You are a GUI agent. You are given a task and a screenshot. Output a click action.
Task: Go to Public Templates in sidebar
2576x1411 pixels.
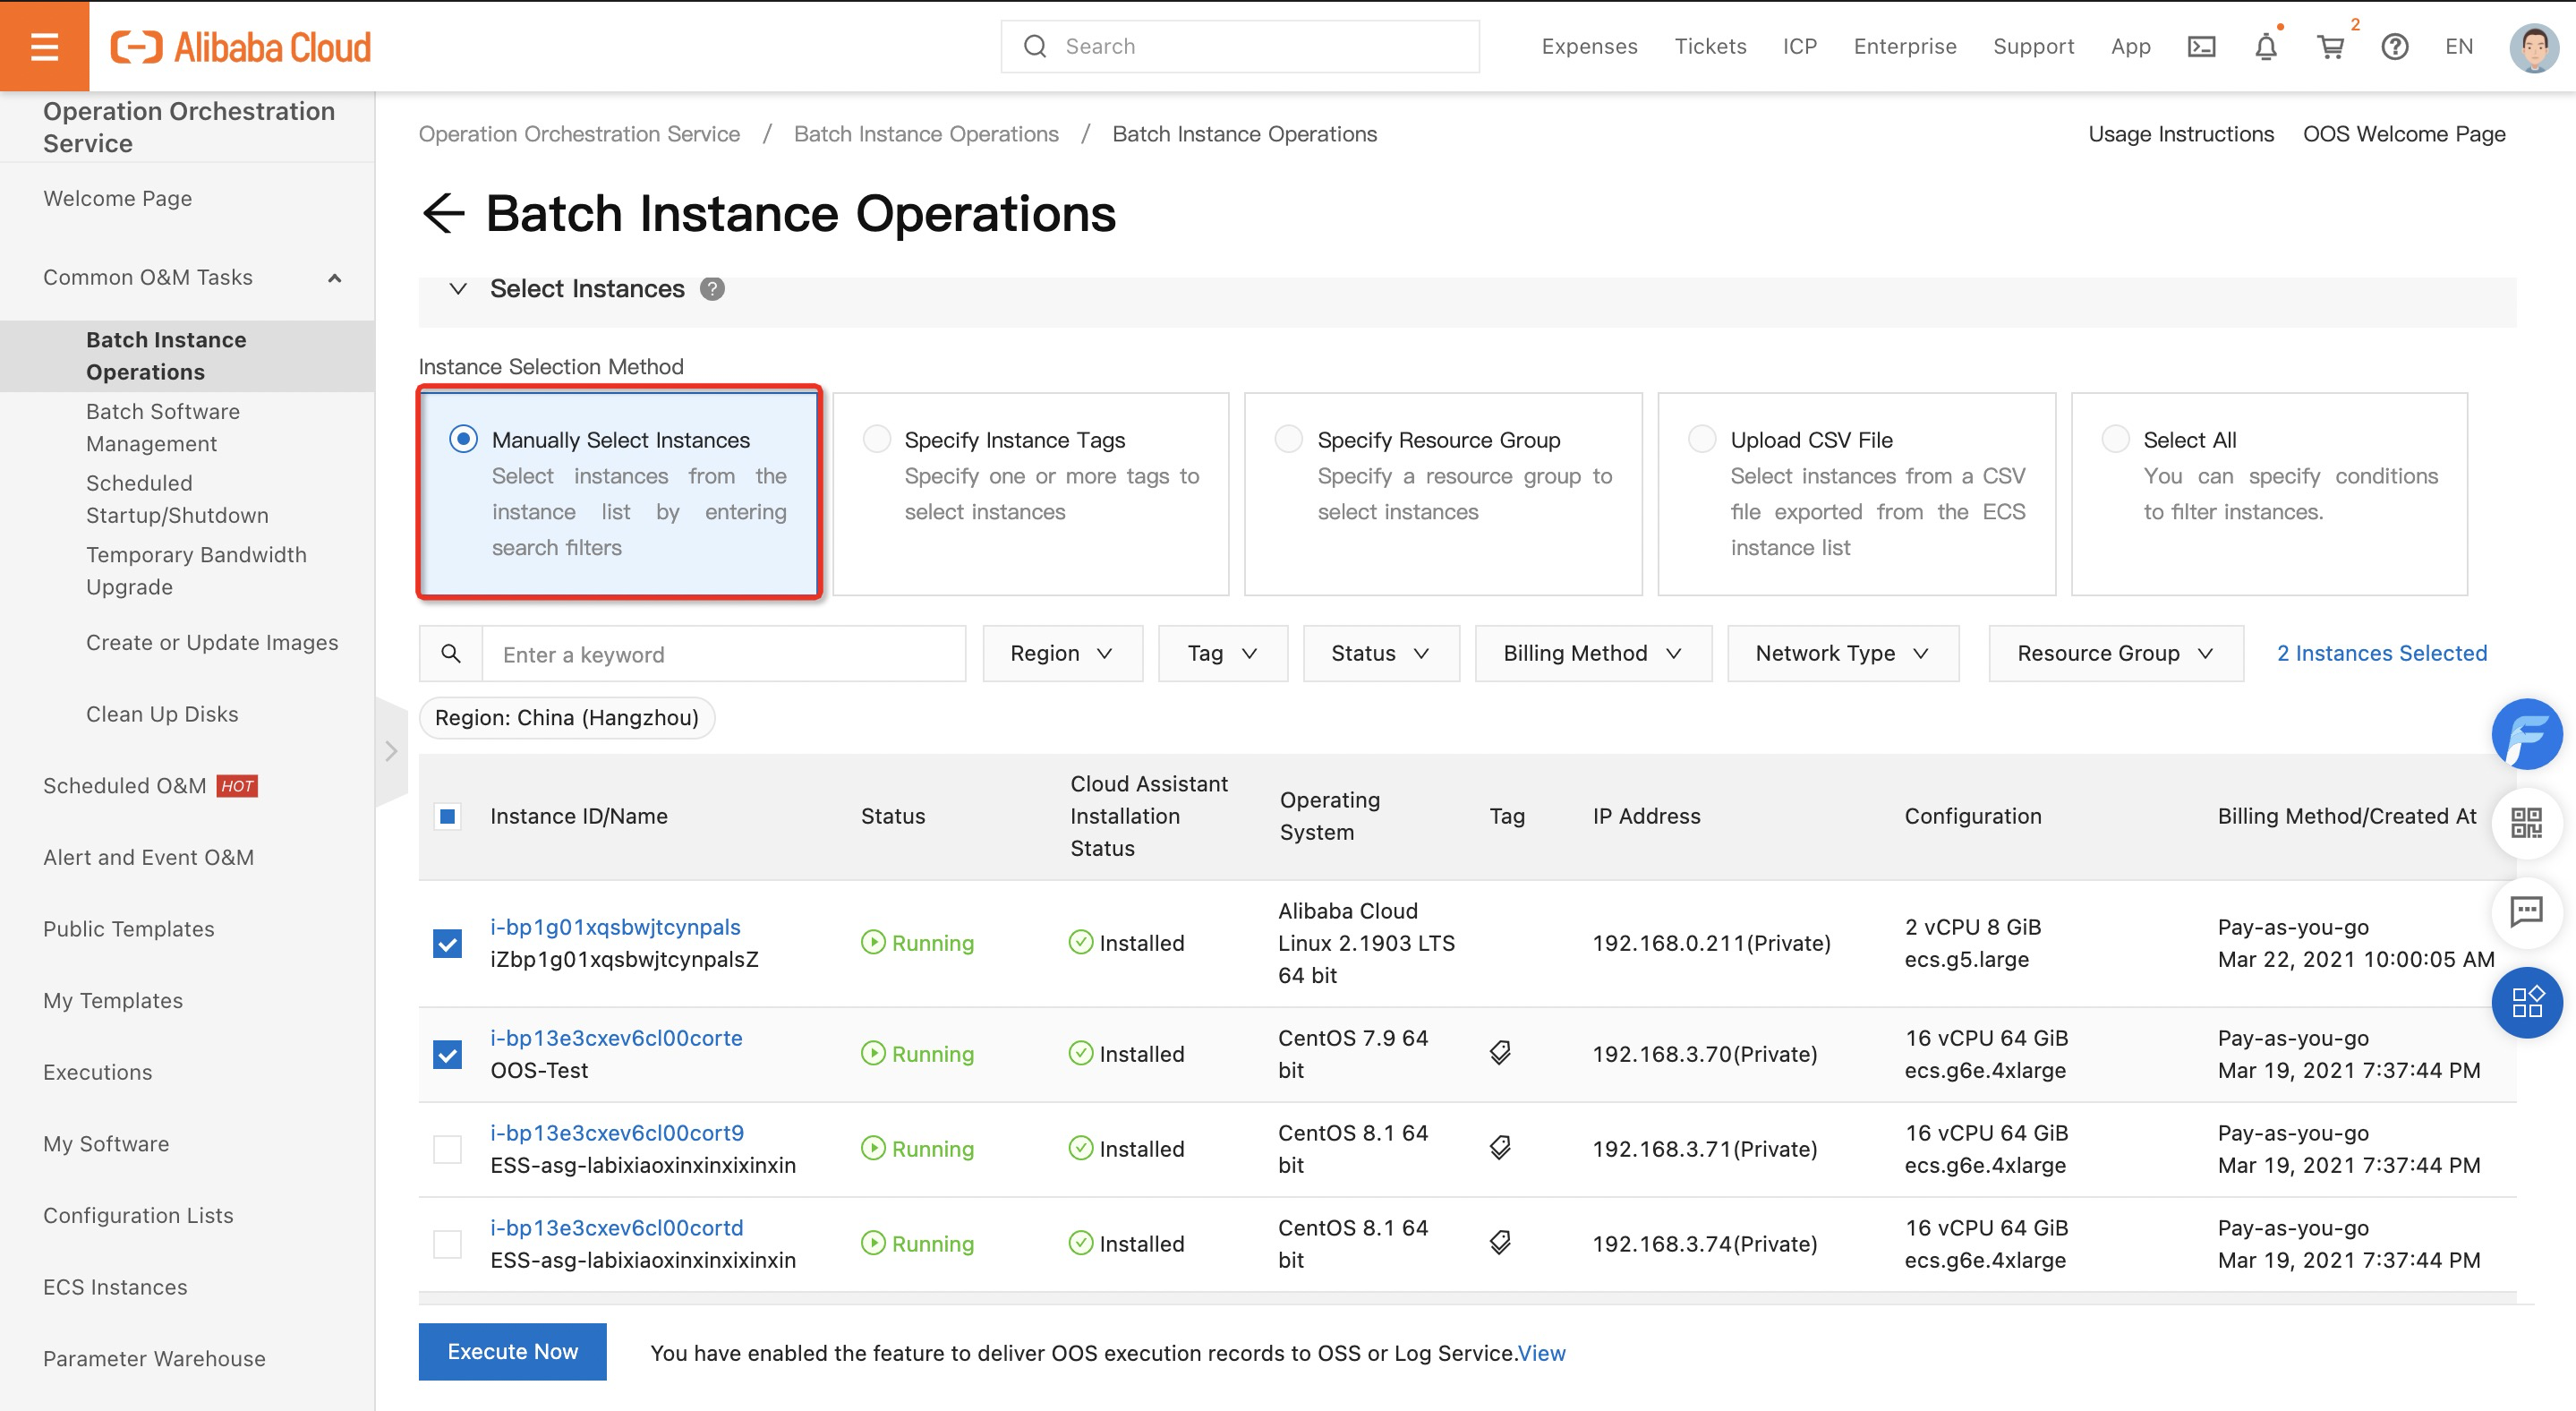pos(129,929)
